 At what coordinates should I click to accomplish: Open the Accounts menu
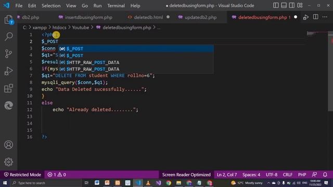[x=8, y=144]
